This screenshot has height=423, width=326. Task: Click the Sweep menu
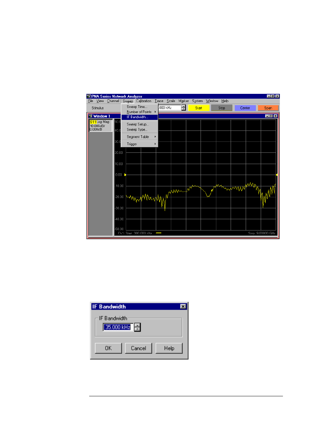(x=128, y=101)
